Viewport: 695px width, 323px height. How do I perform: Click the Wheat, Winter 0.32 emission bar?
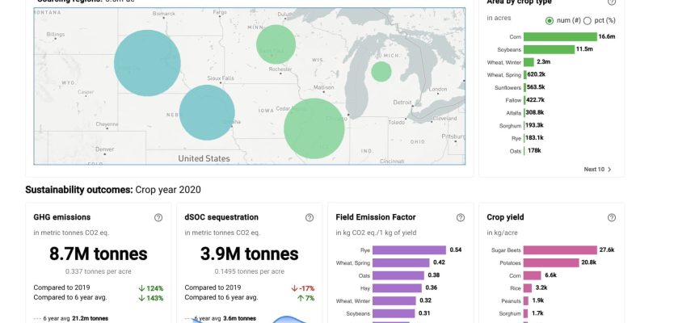[394, 300]
